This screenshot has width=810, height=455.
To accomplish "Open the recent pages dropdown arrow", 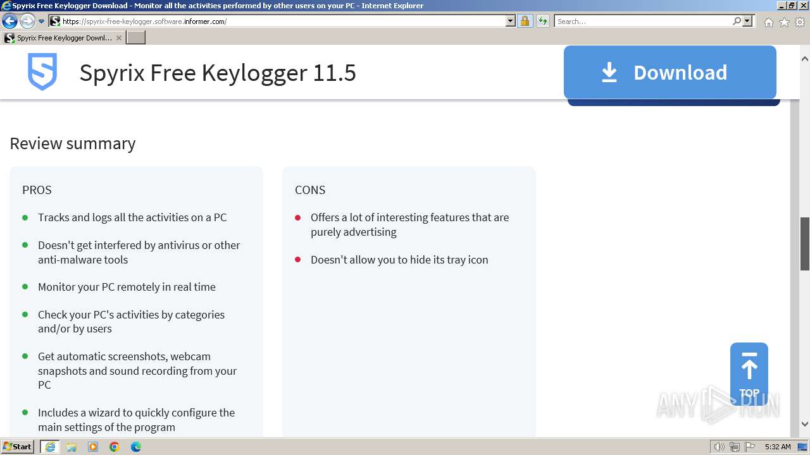I will click(42, 21).
